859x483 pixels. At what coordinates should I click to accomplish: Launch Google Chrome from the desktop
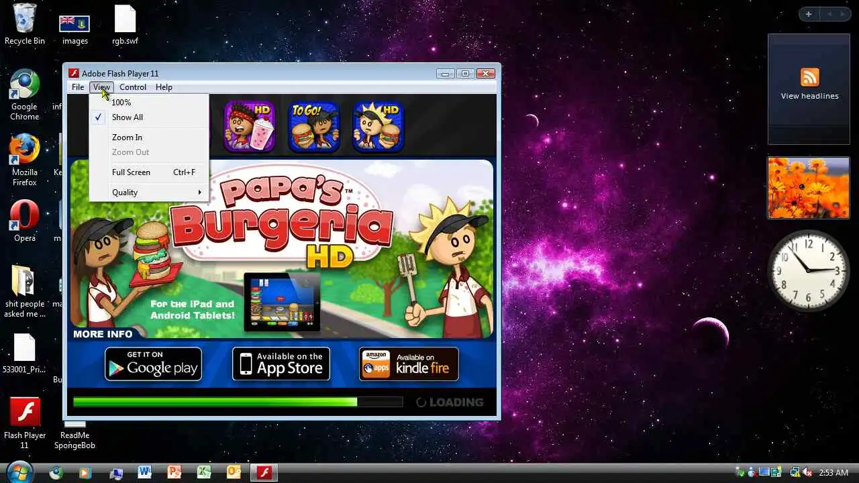(25, 95)
